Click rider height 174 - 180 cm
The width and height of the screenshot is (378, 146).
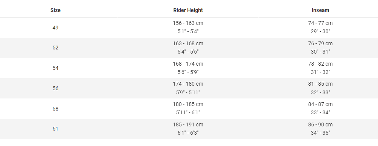click(x=188, y=84)
